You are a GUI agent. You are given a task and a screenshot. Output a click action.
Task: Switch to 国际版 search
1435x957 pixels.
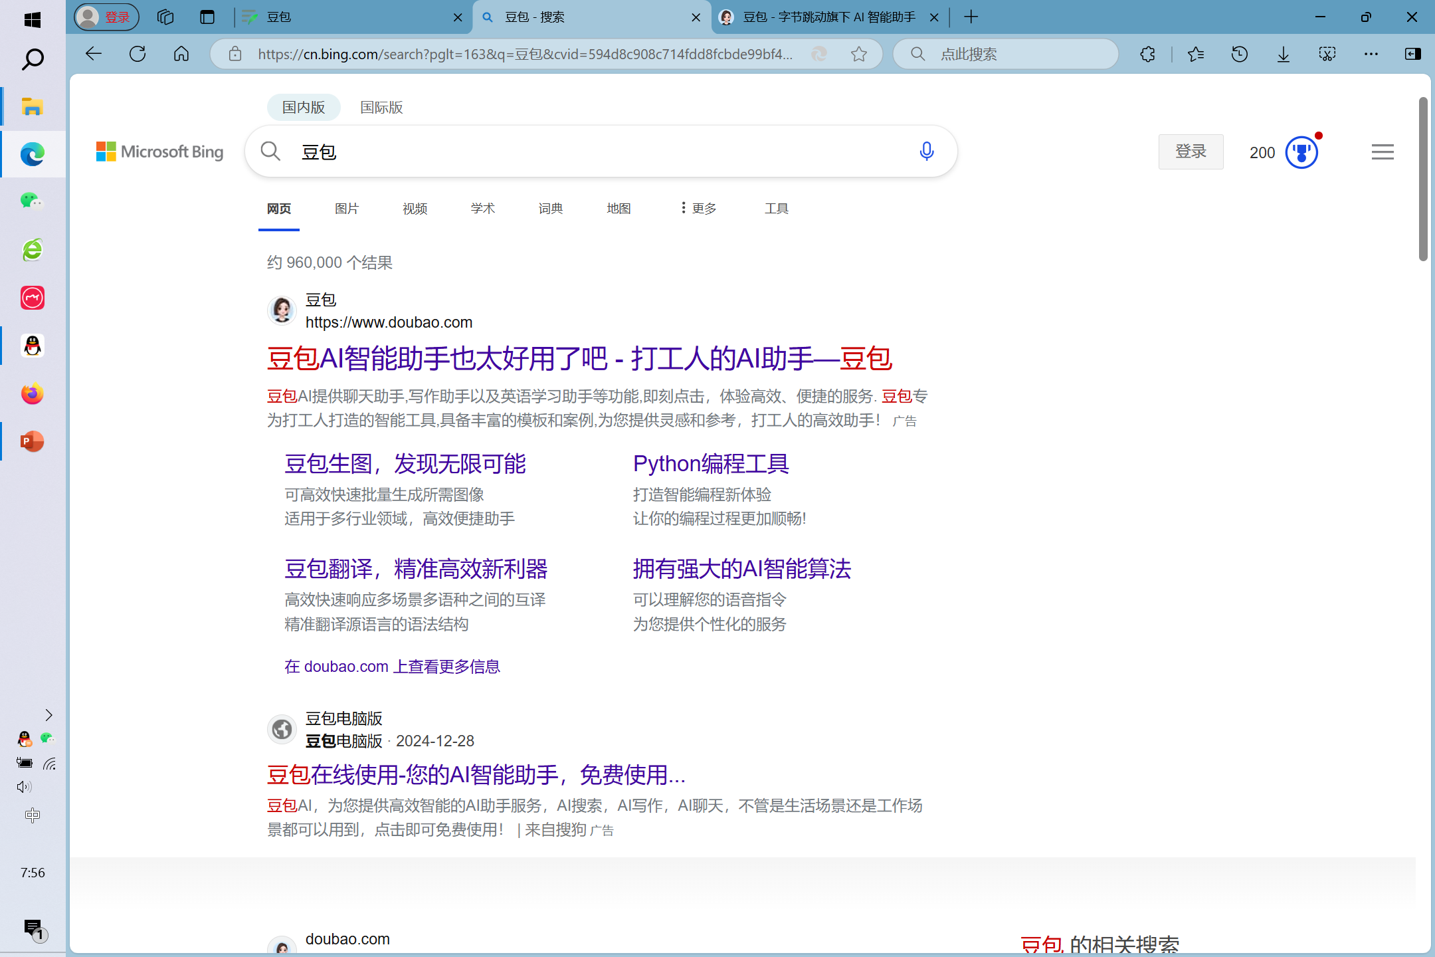pyautogui.click(x=381, y=107)
